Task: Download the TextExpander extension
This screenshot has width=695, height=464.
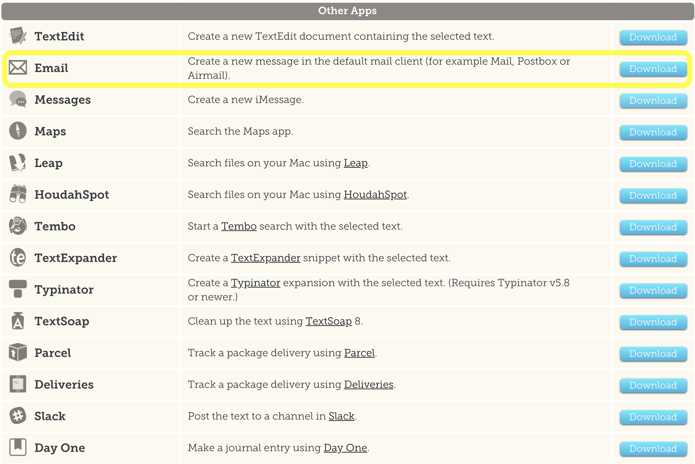Action: [653, 259]
